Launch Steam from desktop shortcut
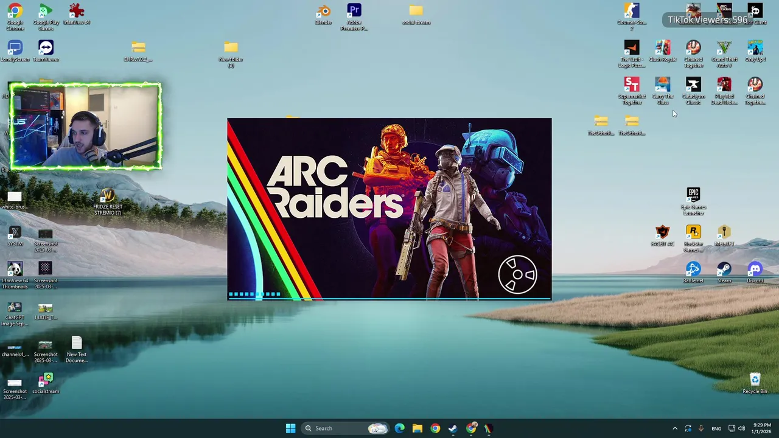 click(724, 273)
